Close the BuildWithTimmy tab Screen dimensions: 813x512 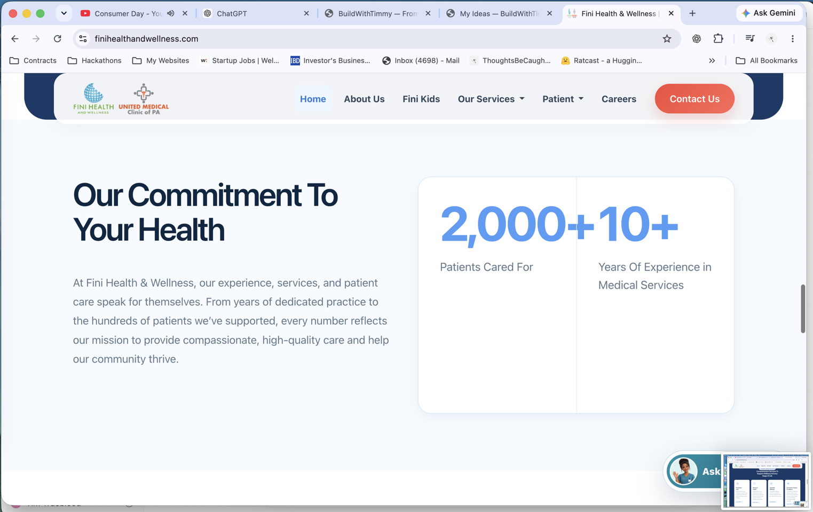pyautogui.click(x=428, y=13)
